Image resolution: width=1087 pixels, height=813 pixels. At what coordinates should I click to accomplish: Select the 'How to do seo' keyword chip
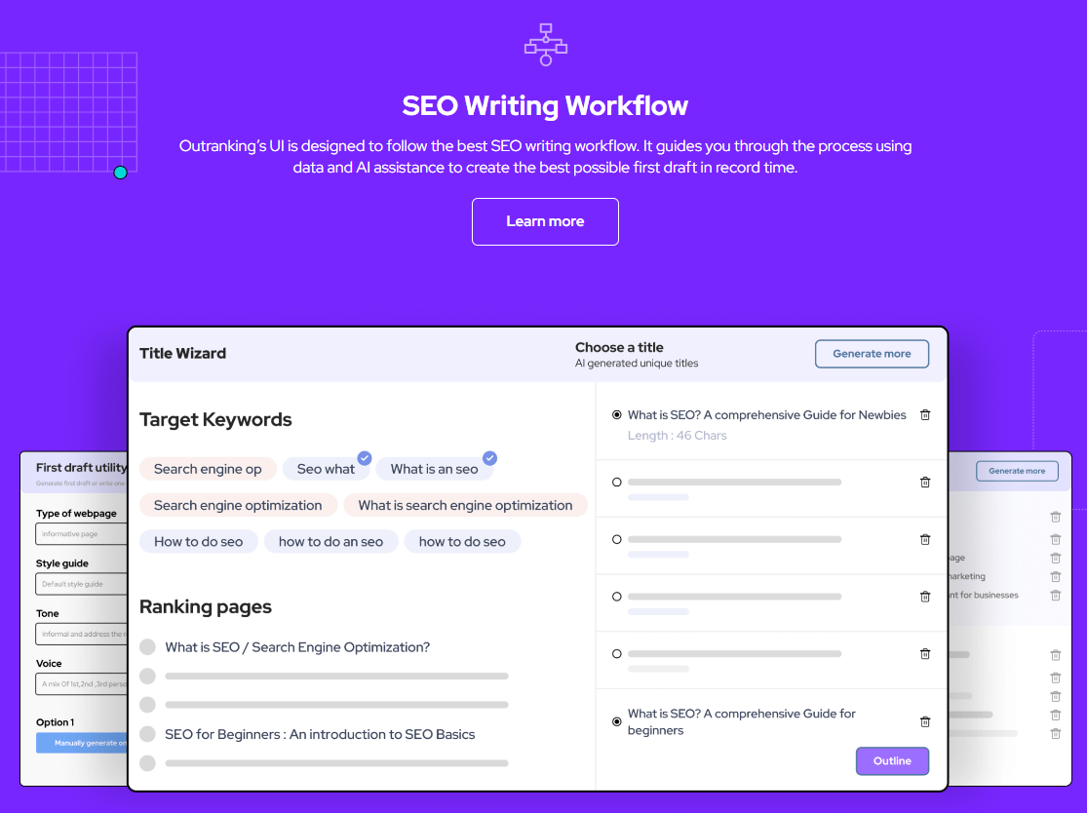point(198,541)
